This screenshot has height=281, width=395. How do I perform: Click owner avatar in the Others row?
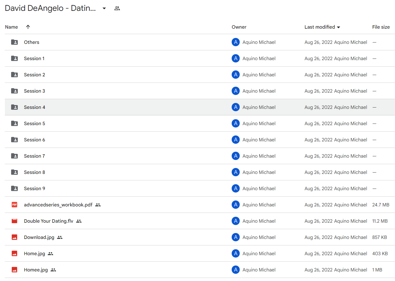coord(236,42)
